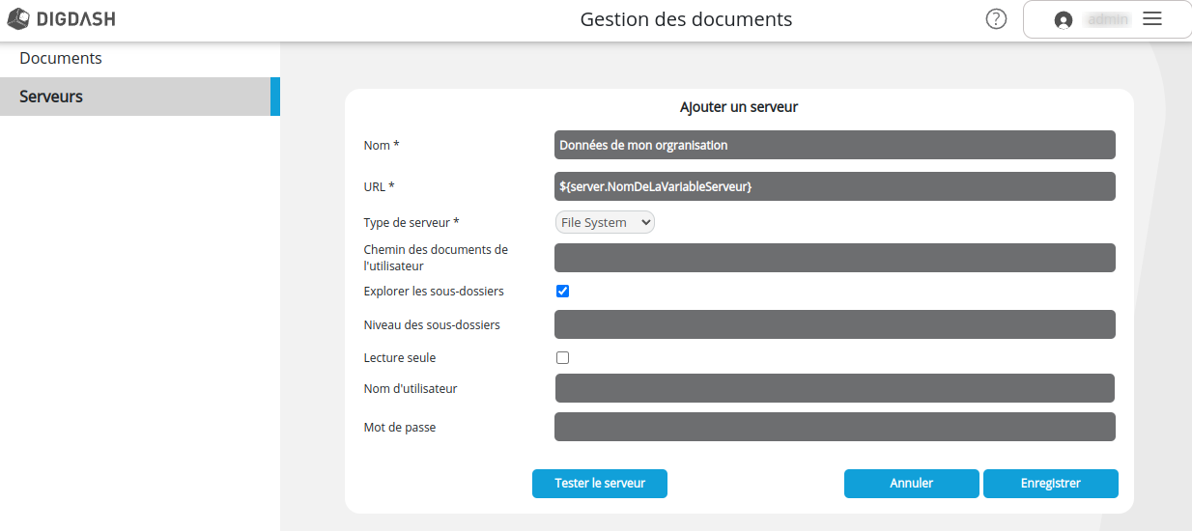Click the admin user avatar icon
The height and width of the screenshot is (531, 1192).
[1064, 20]
